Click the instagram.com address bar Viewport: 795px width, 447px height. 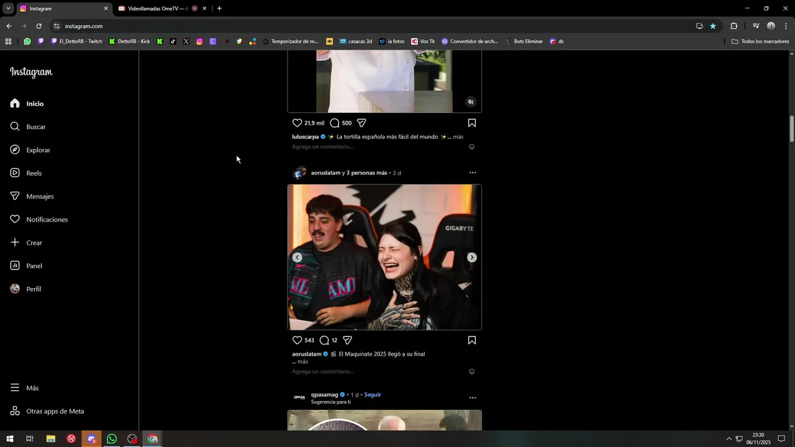pyautogui.click(x=373, y=26)
